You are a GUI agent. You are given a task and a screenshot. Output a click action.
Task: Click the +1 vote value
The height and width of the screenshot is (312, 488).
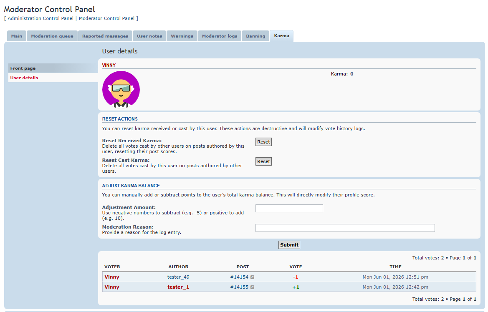(x=296, y=287)
